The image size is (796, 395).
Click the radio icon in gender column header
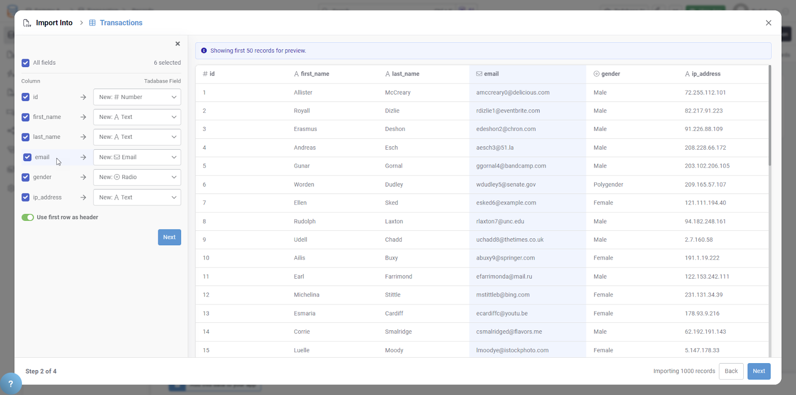(597, 74)
